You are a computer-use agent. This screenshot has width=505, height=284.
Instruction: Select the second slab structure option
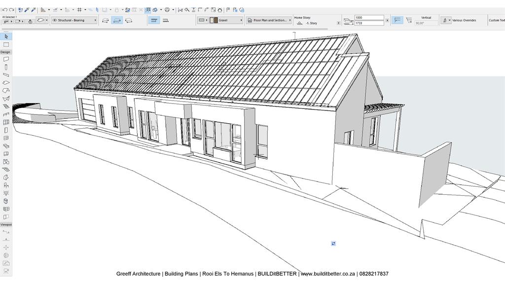click(166, 20)
